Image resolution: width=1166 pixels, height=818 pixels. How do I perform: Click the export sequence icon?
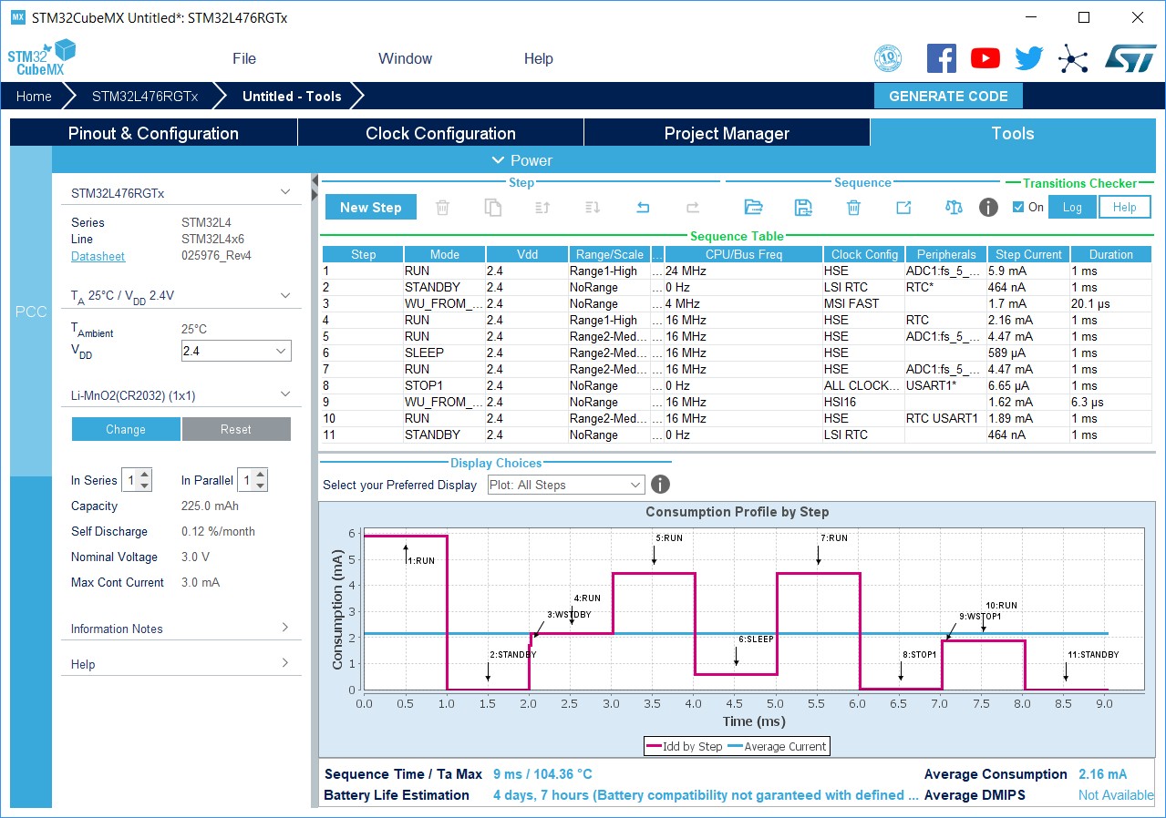[903, 208]
